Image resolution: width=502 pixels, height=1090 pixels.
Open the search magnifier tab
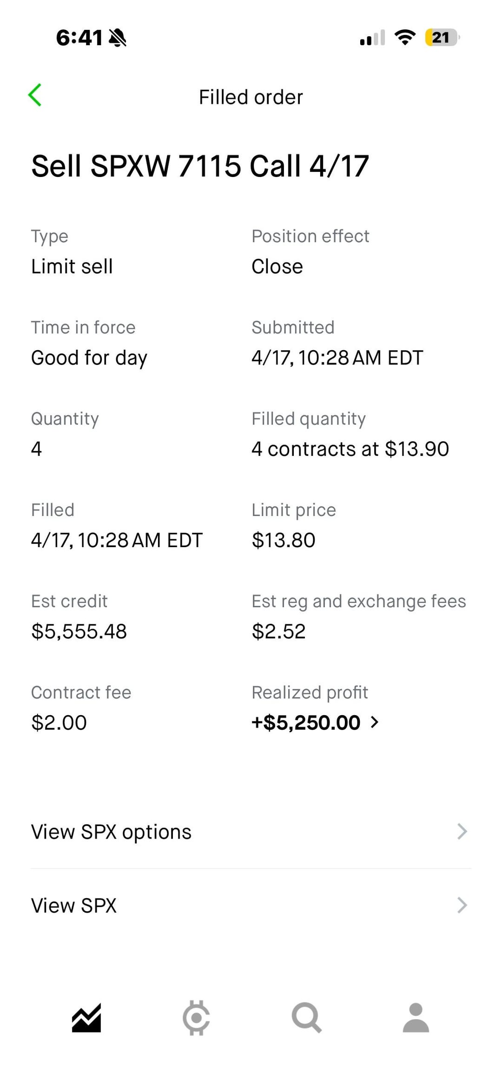click(x=306, y=1018)
